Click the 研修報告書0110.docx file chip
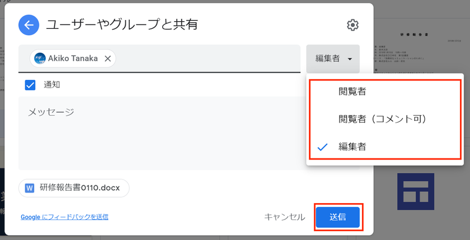The width and height of the screenshot is (470, 240). coord(74,188)
